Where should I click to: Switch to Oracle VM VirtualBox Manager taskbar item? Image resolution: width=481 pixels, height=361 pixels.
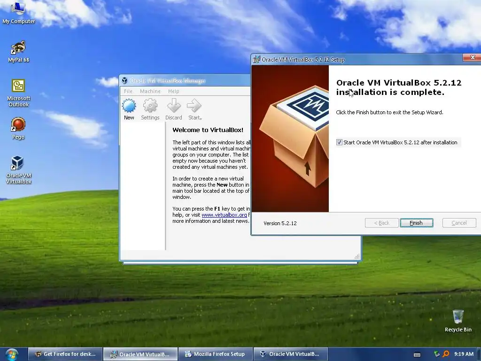click(x=291, y=354)
